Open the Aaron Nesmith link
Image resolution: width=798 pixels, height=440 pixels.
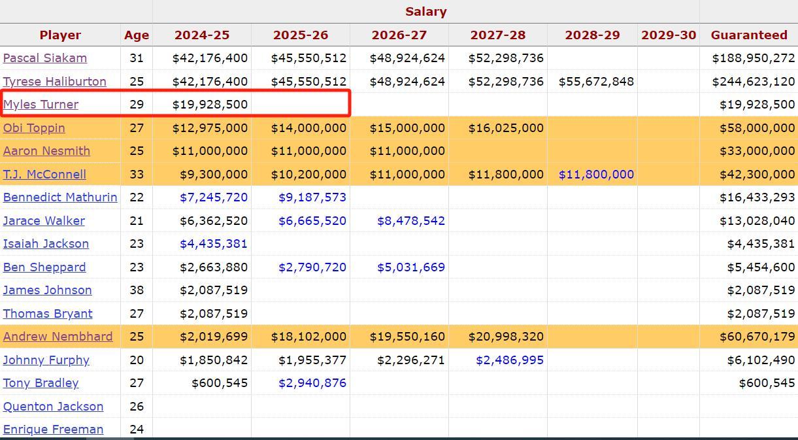pyautogui.click(x=46, y=151)
